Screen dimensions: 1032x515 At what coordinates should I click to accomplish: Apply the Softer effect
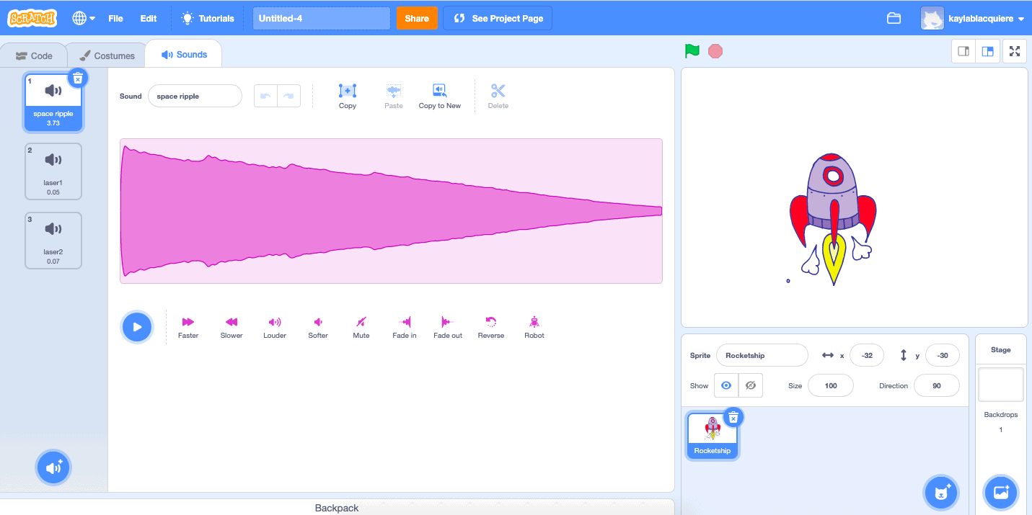click(317, 326)
